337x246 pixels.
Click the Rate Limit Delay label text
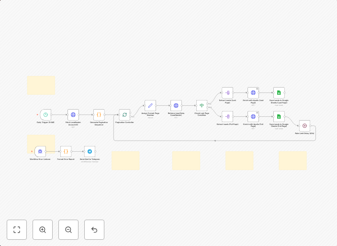point(304,134)
